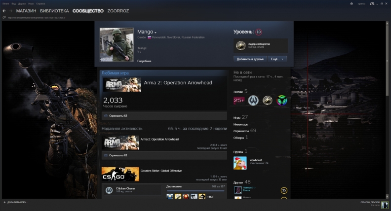The image size is (391, 211).
Task: Click the Mango profile avatar image
Action: pyautogui.click(x=117, y=45)
